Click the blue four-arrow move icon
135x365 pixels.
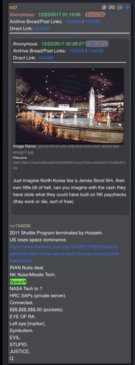pyautogui.click(x=127, y=7)
